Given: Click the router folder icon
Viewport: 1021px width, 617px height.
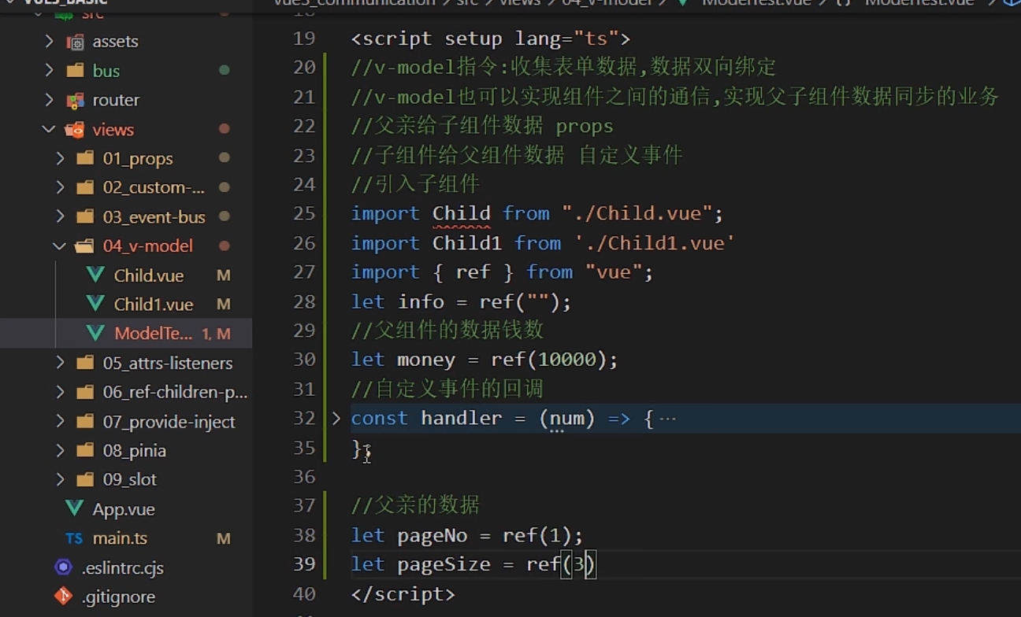Looking at the screenshot, I should click(76, 100).
